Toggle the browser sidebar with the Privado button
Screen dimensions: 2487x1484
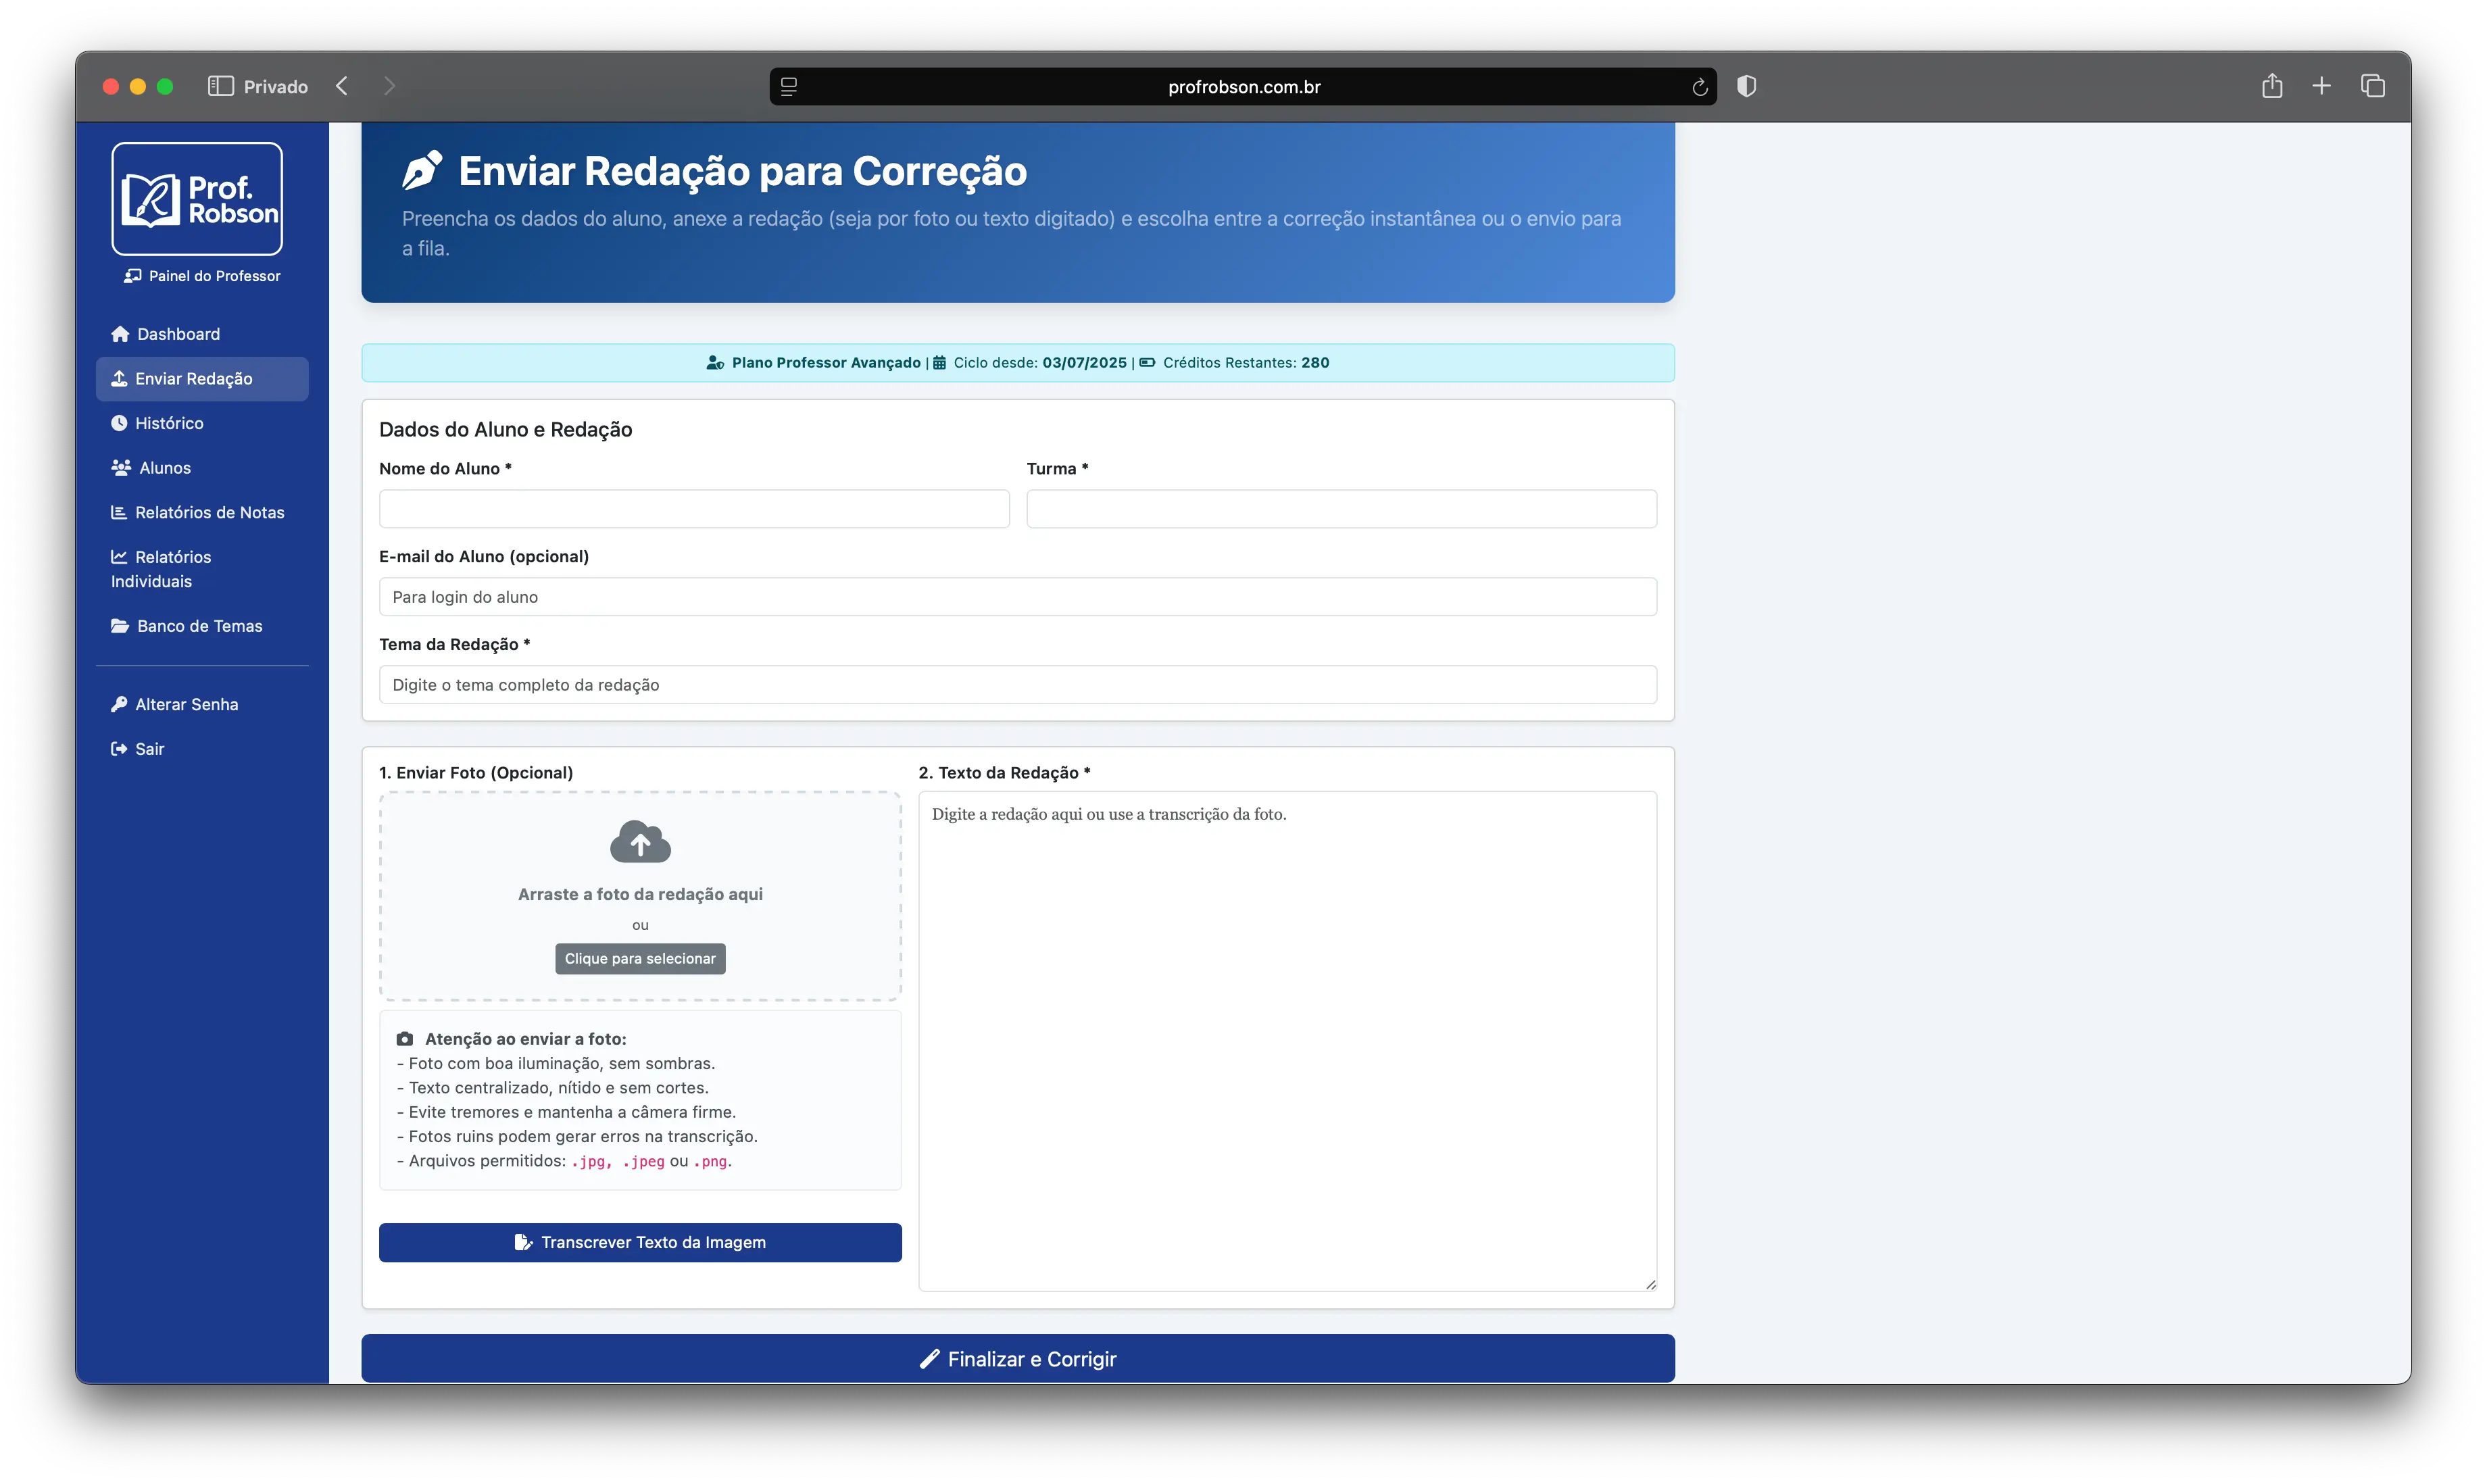[221, 86]
